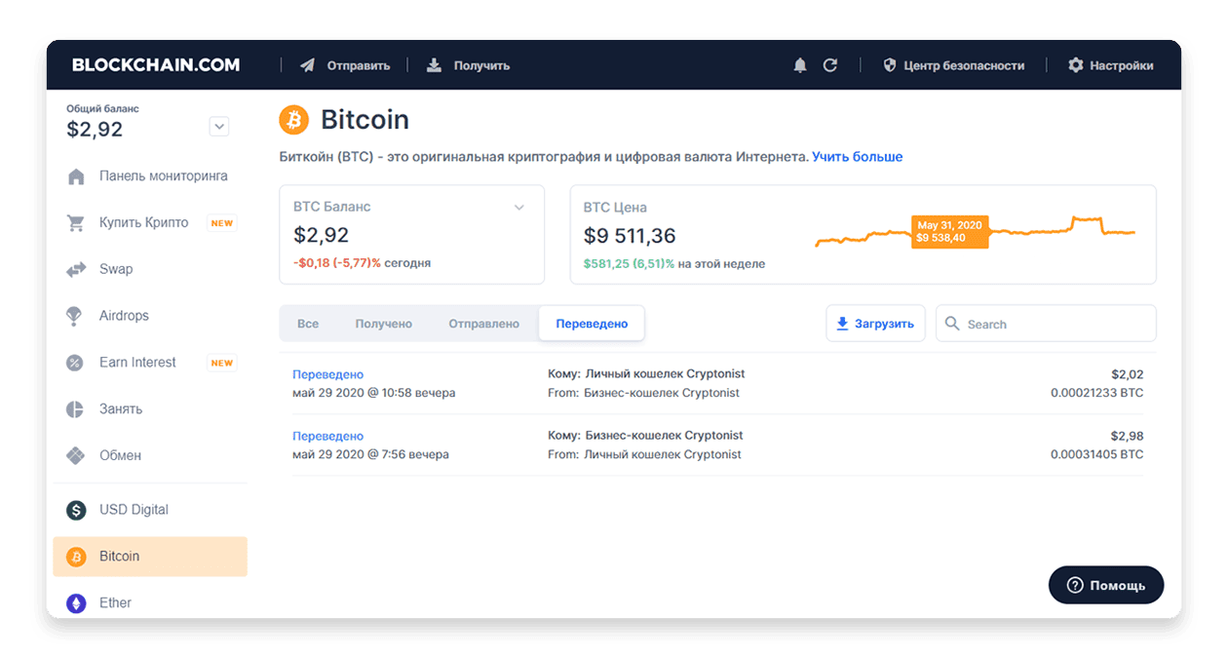Click the Search input field
The width and height of the screenshot is (1228, 658).
(1046, 324)
